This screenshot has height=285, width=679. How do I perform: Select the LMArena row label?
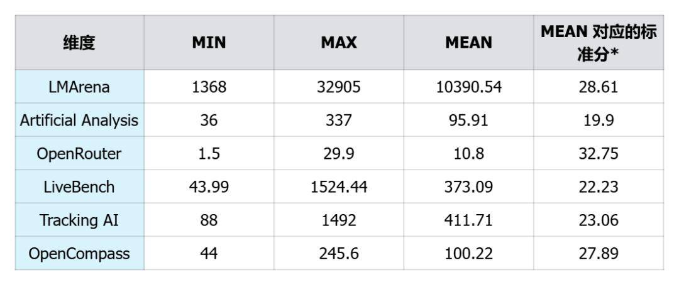[79, 87]
